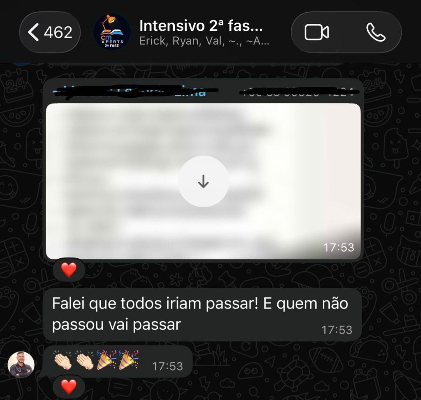The width and height of the screenshot is (421, 400).
Task: Tap the heart reaction under emoji message
Action: pyautogui.click(x=69, y=387)
